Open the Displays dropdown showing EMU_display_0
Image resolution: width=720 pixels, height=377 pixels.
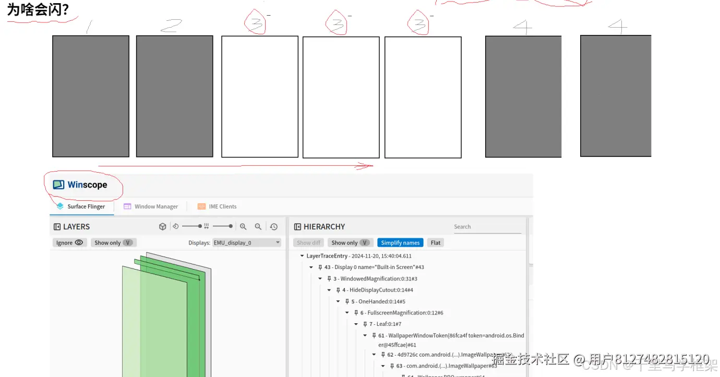coord(246,242)
